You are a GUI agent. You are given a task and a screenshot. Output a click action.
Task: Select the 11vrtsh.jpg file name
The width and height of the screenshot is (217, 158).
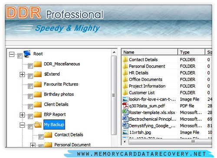[140, 132]
